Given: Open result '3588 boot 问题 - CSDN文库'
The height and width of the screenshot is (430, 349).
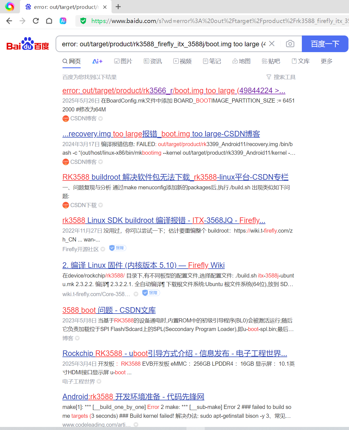Looking at the screenshot, I should pyautogui.click(x=109, y=310).
